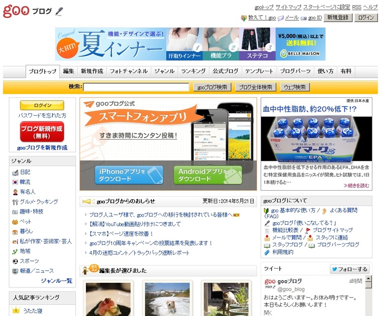379x316 pixels.
Task: Click the 私が作家・芸術家・芸人 icon
Action: [15, 242]
